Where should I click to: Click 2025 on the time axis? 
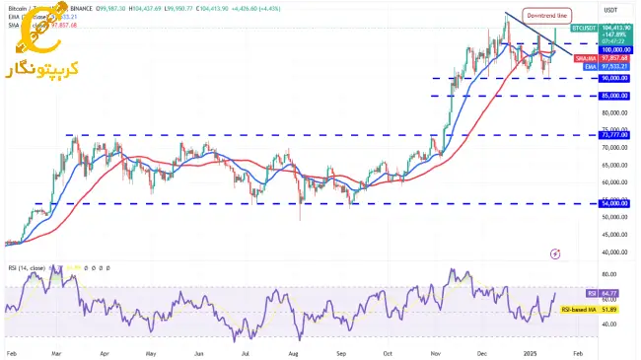tap(530, 353)
